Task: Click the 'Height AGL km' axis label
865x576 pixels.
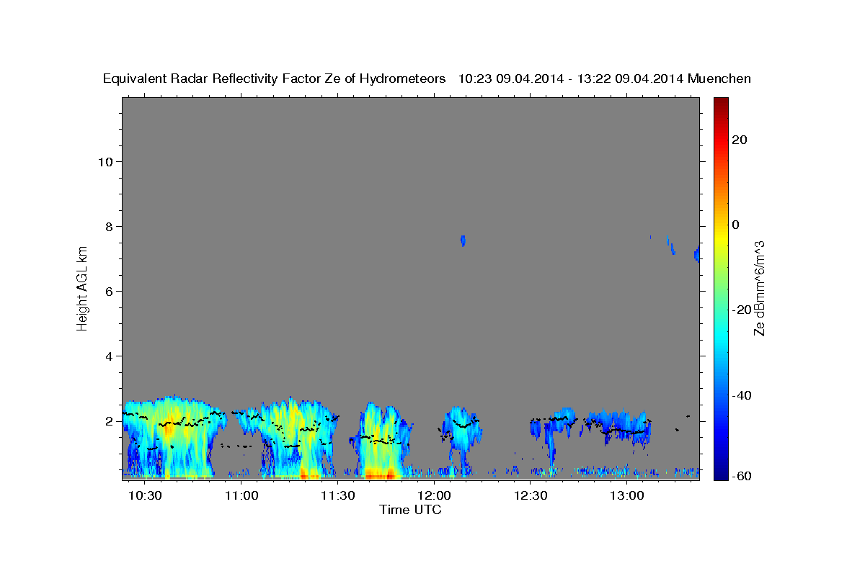Action: click(82, 287)
